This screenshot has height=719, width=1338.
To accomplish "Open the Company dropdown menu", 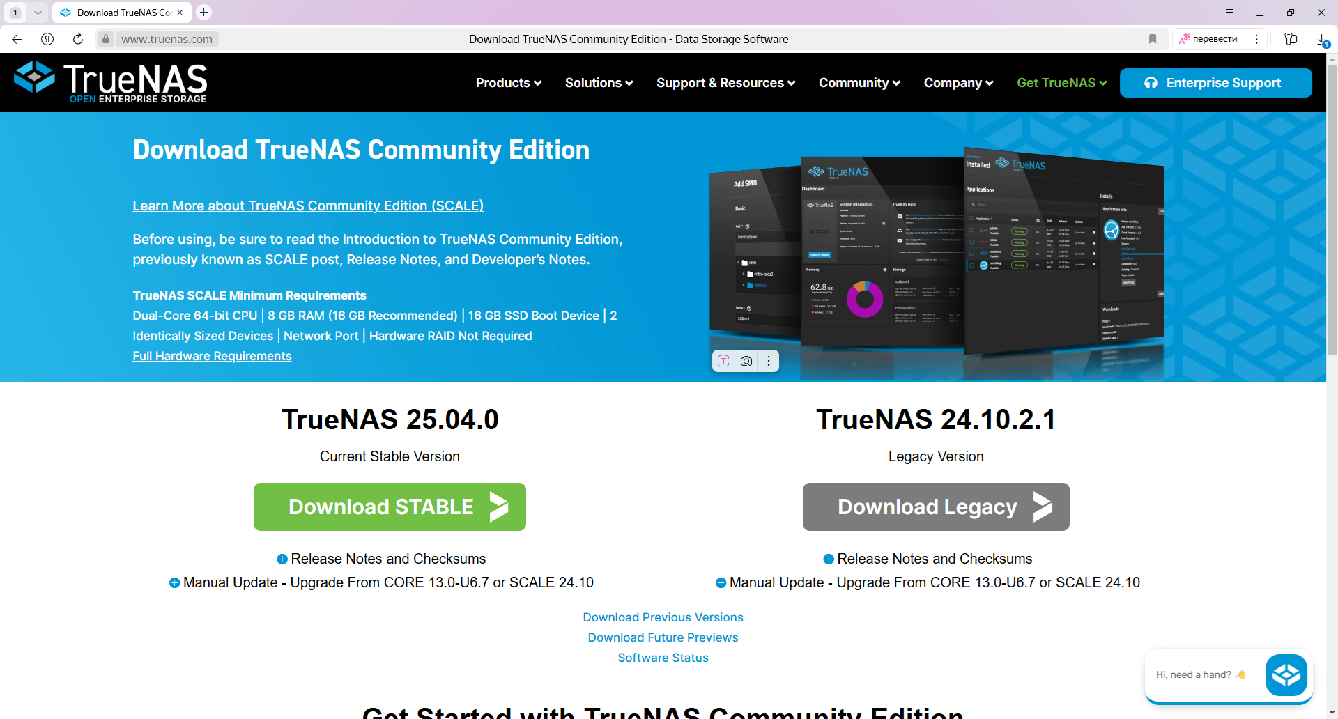I will coord(959,83).
